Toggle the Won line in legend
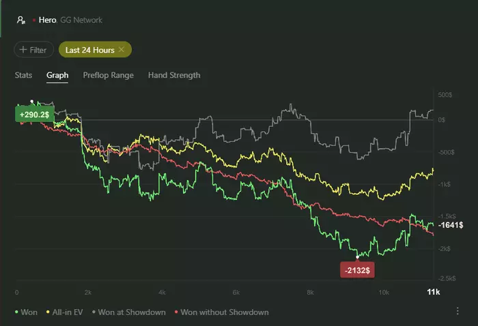Image resolution: width=478 pixels, height=326 pixels. [x=27, y=312]
